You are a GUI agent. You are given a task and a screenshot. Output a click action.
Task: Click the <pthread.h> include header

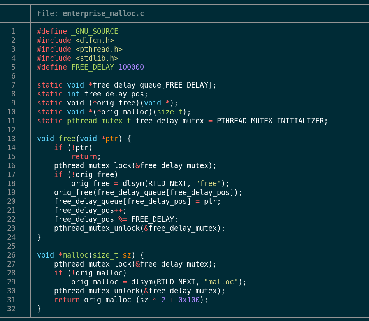click(x=99, y=49)
